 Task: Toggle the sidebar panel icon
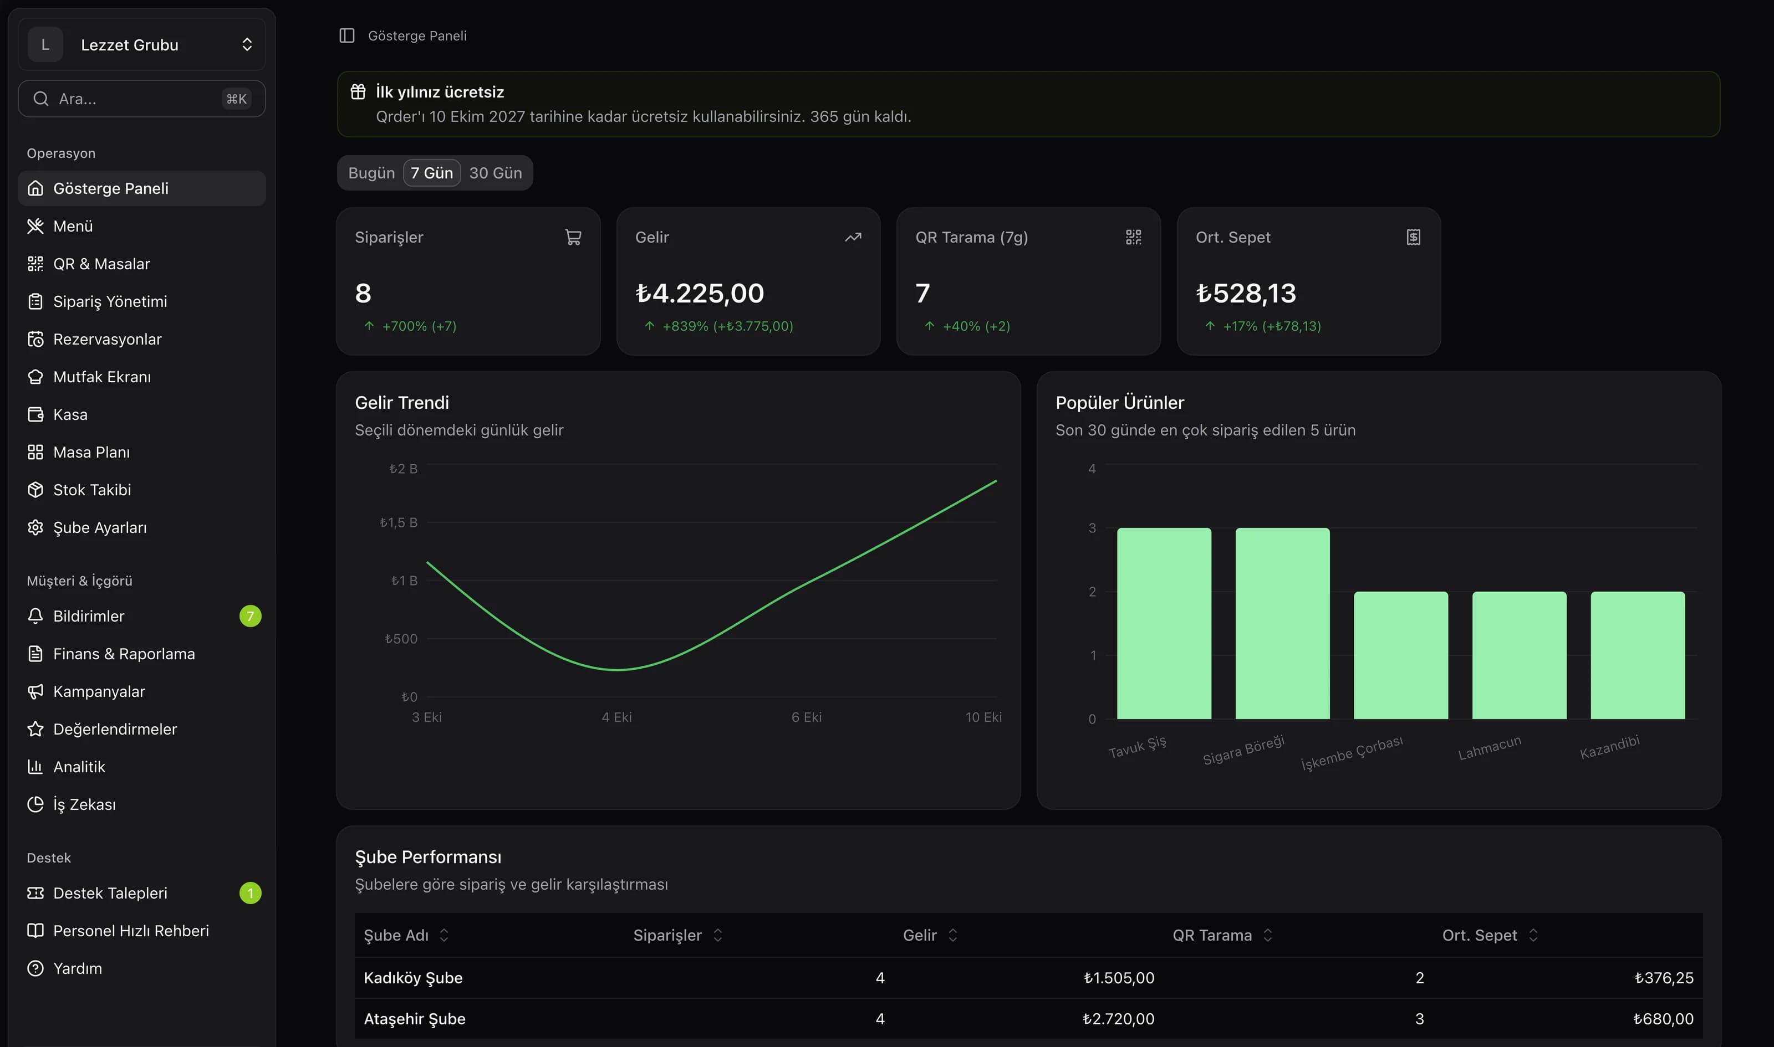tap(346, 35)
